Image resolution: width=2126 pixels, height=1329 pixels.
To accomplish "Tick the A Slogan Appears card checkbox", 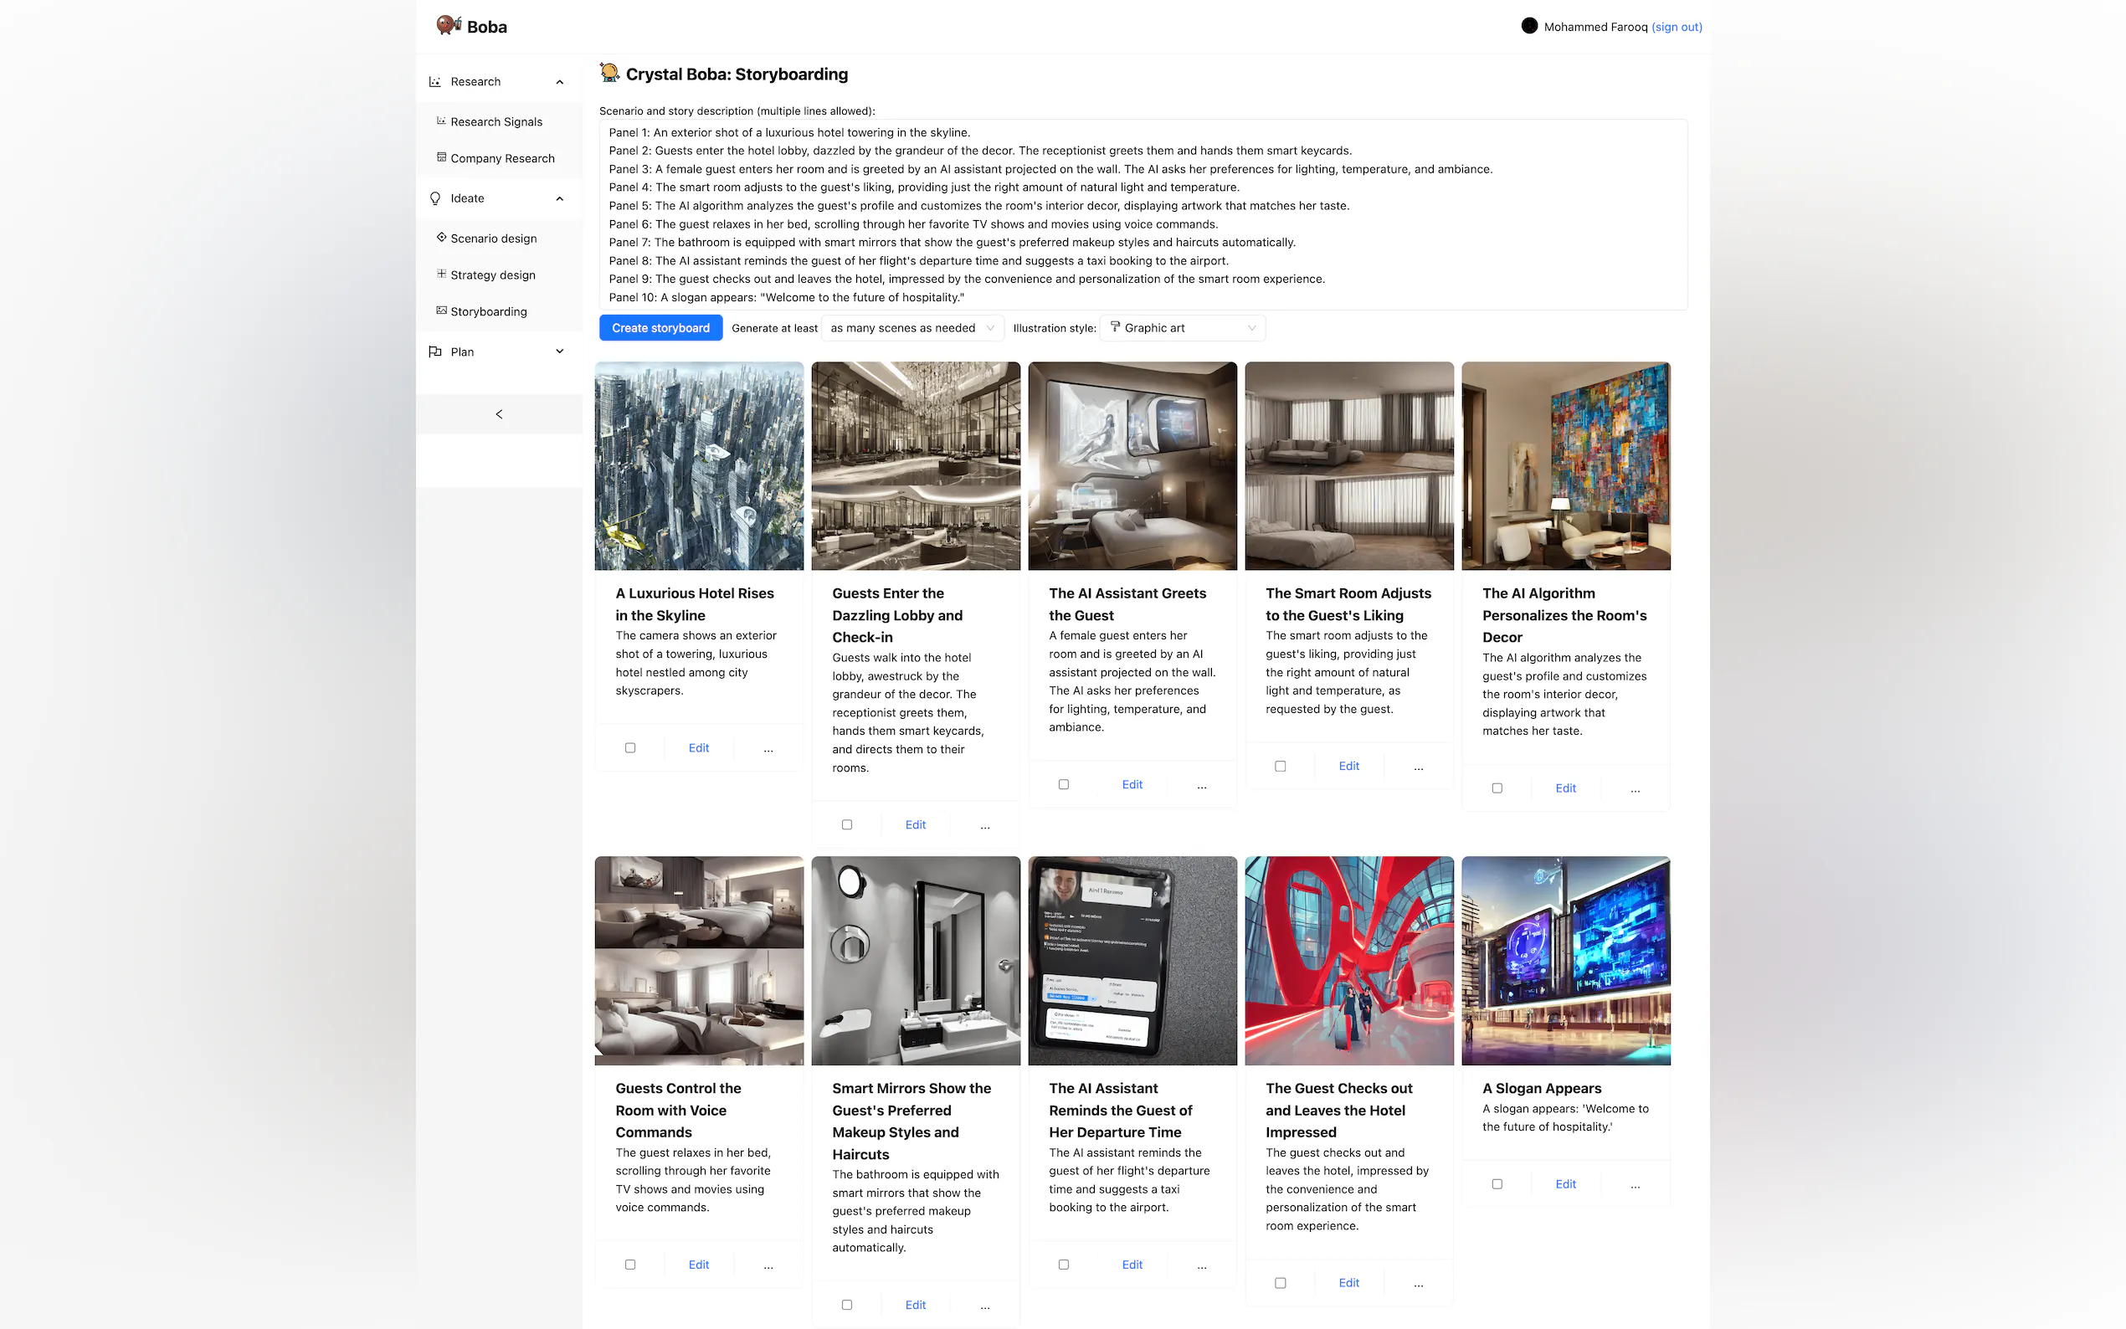I will (x=1497, y=1184).
